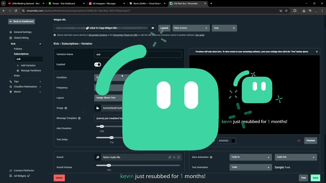The height and width of the screenshot is (183, 326).
Task: Open the sound library grid icon
Action: coord(179,157)
